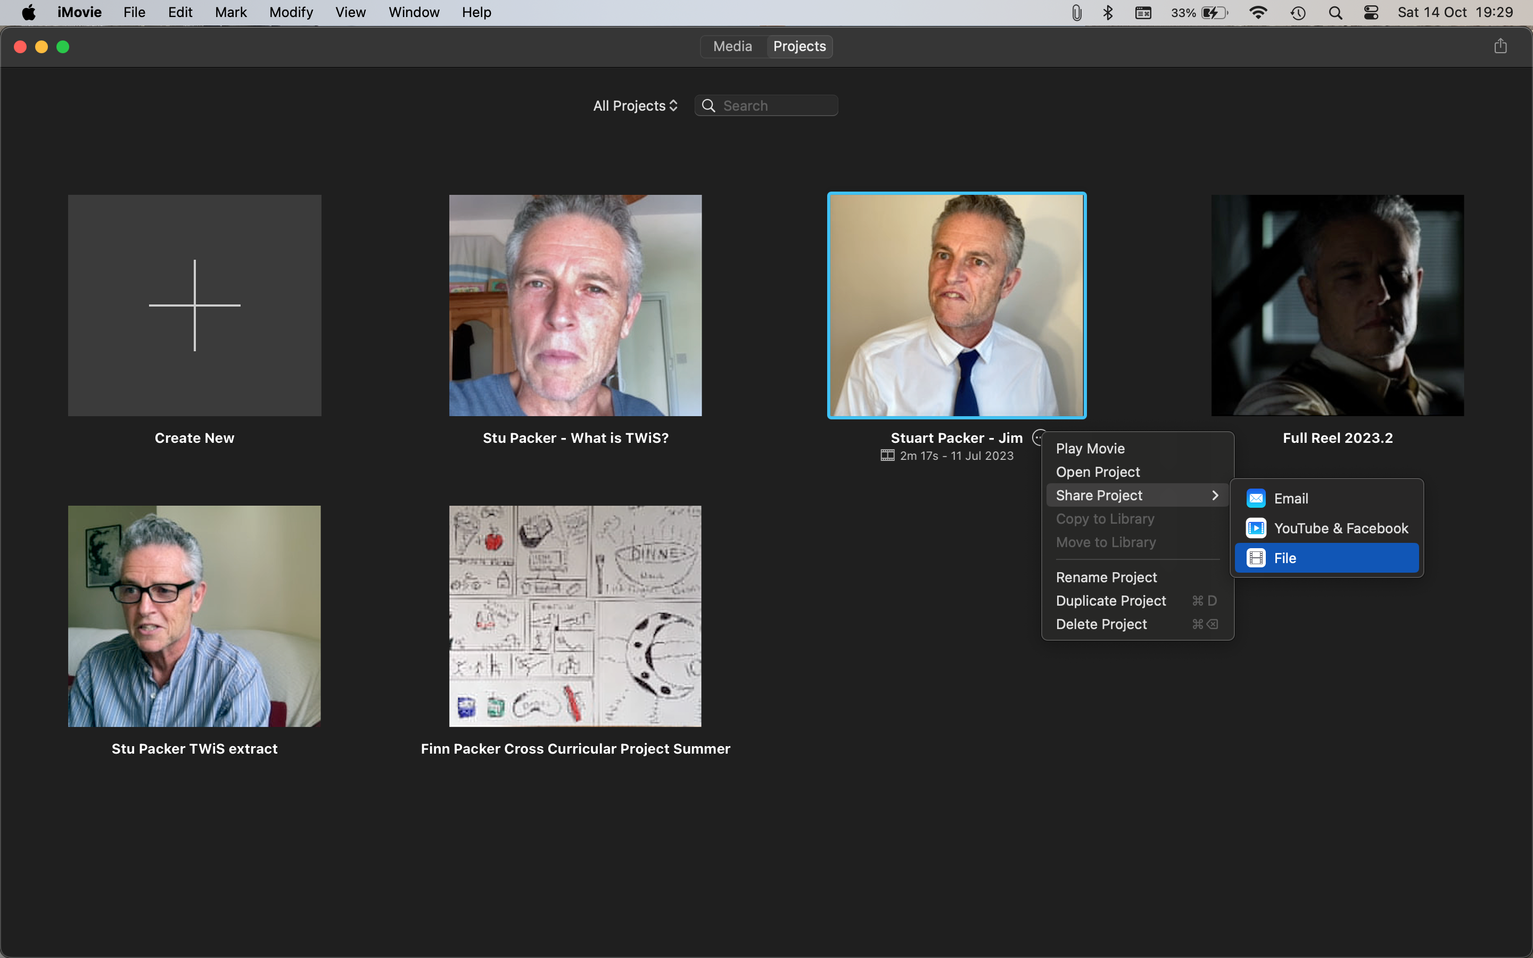Expand the Share Project submenu arrow
The height and width of the screenshot is (958, 1533).
1214,495
